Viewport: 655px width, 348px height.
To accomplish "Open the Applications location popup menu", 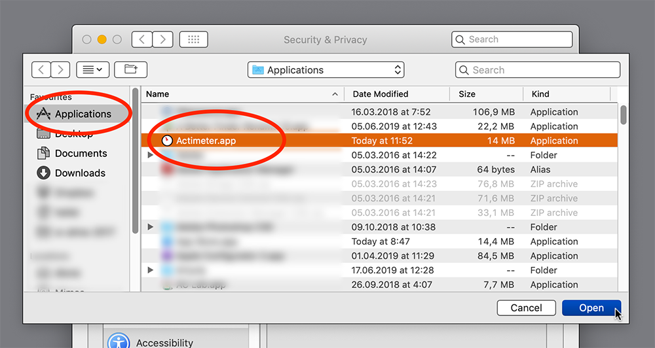I will coord(326,70).
